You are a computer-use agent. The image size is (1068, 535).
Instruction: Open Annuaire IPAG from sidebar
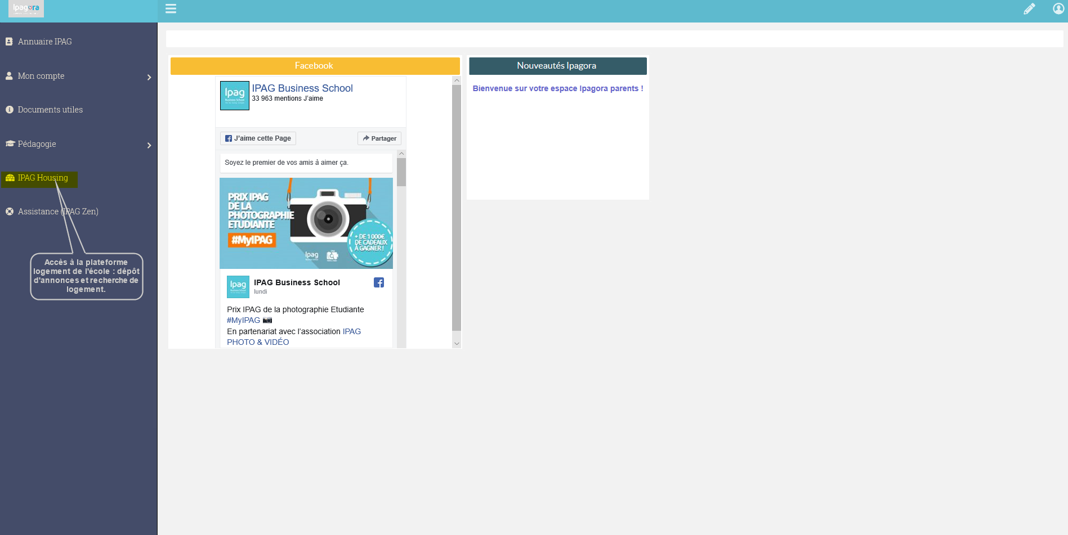(x=44, y=42)
